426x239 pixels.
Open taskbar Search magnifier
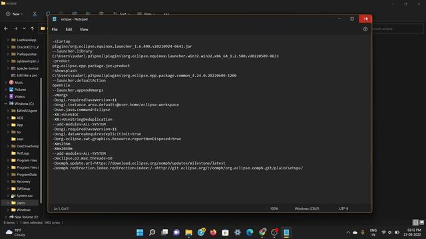click(152, 232)
